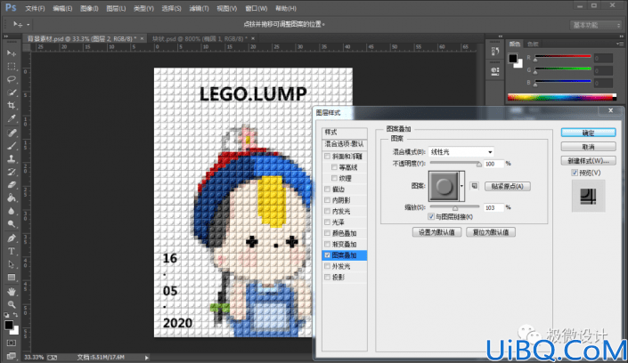
Task: Select the Clone Stamp tool
Action: [12, 159]
